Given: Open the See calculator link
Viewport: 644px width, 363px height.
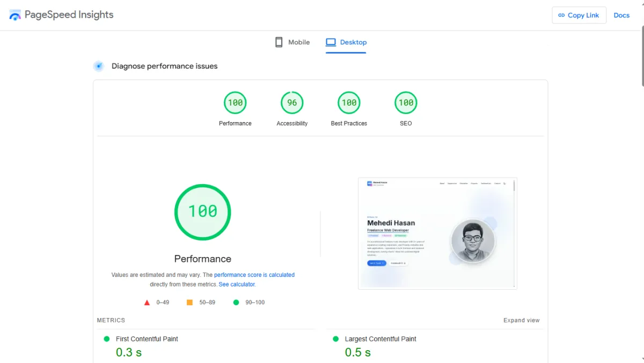Looking at the screenshot, I should [x=237, y=284].
